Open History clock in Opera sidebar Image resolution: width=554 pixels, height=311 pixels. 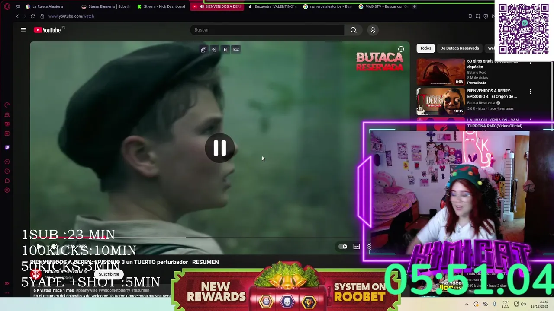click(7, 171)
